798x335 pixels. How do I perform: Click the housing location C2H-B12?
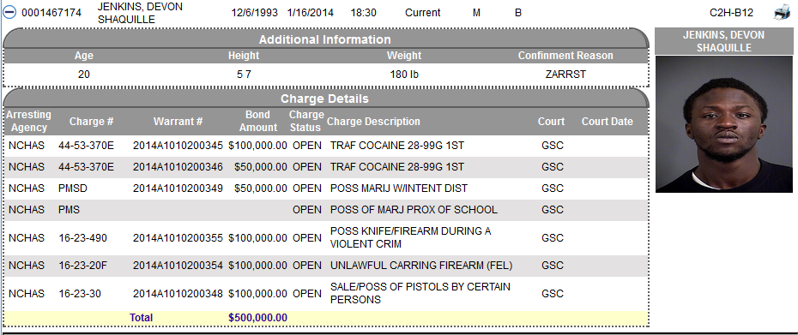coord(731,13)
